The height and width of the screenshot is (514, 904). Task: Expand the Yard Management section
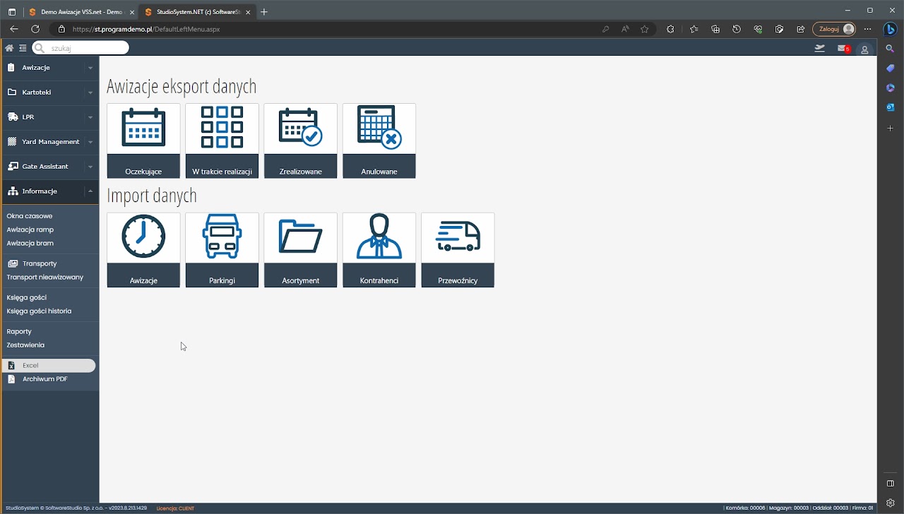49,142
